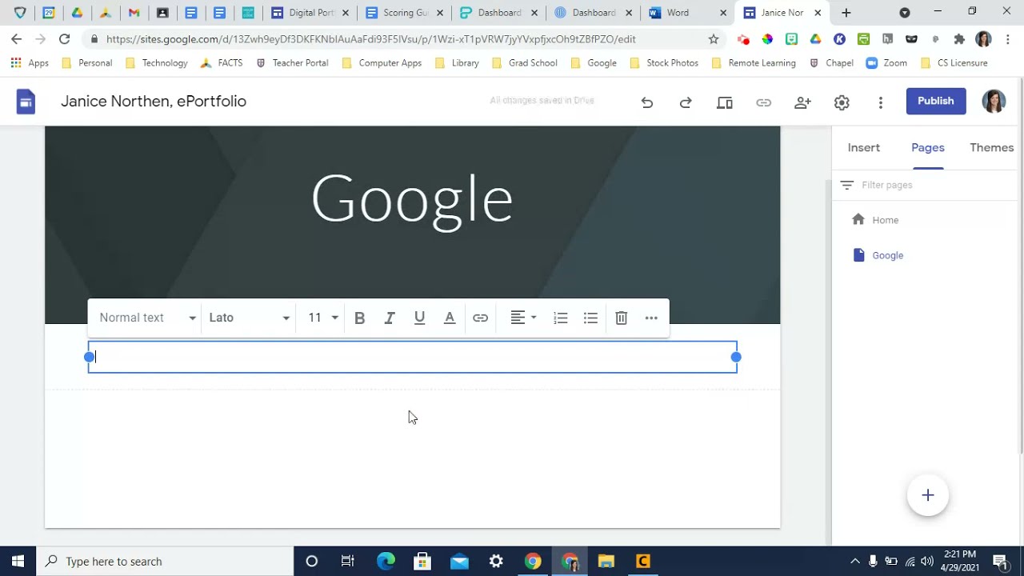Open the site Settings gear
Image resolution: width=1024 pixels, height=576 pixels.
[x=842, y=102]
